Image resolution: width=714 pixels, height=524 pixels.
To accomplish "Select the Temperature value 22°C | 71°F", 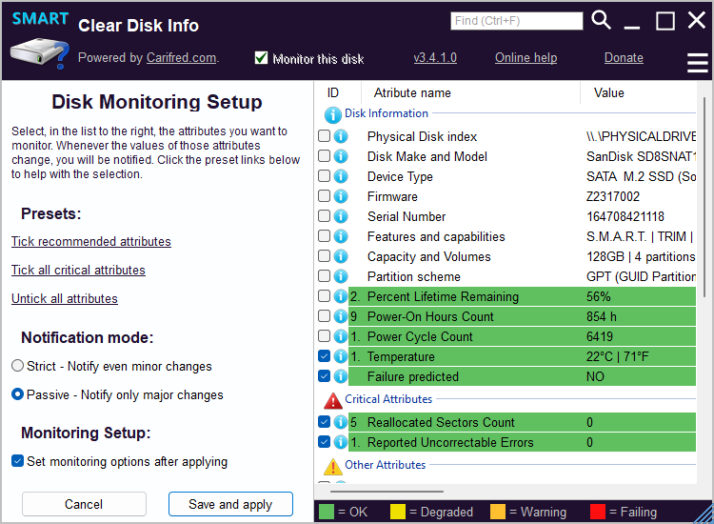I will [617, 356].
